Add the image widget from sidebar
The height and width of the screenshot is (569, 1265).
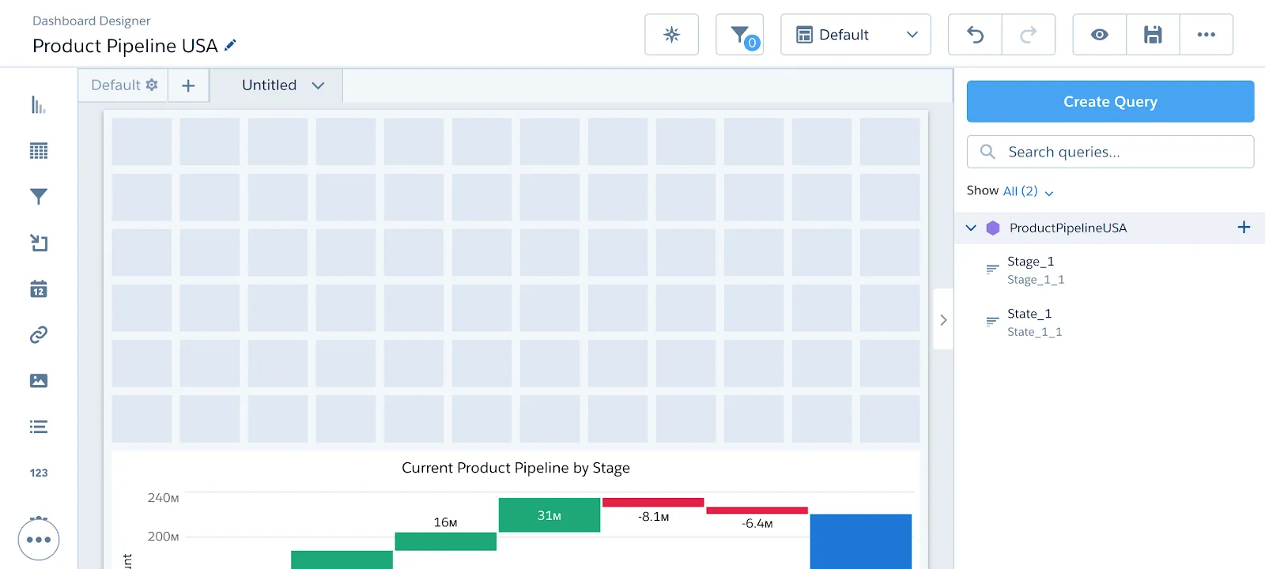coord(39,381)
